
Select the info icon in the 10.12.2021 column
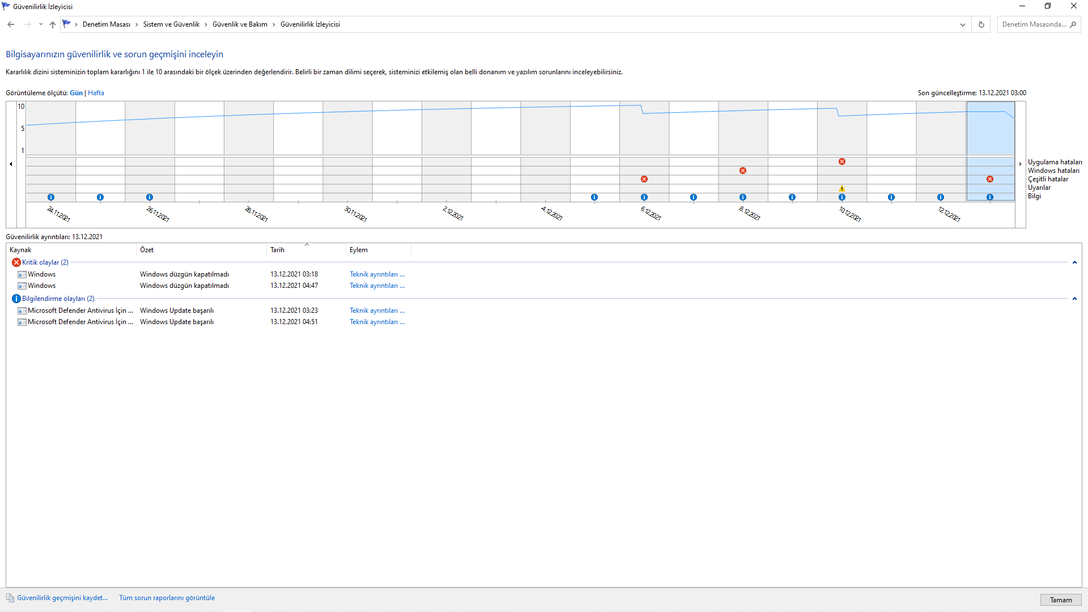click(842, 197)
